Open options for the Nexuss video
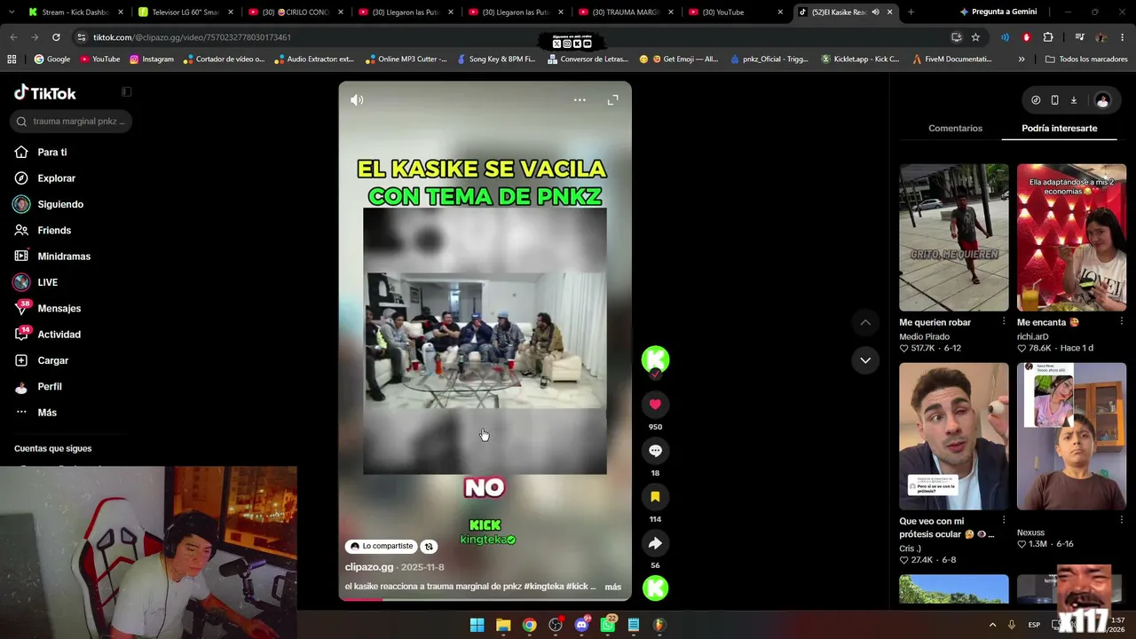 pos(1121,521)
